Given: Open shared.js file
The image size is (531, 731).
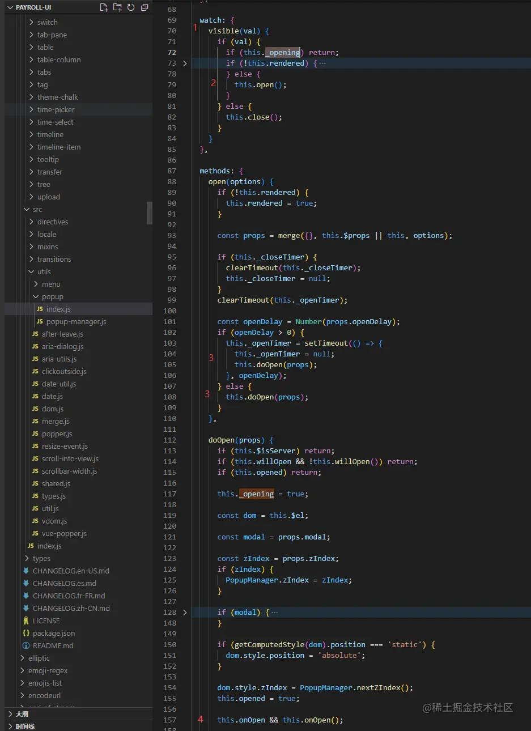Looking at the screenshot, I should tap(56, 483).
